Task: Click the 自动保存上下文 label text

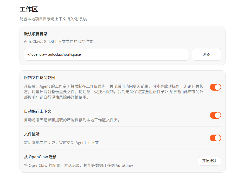Action: [38, 111]
